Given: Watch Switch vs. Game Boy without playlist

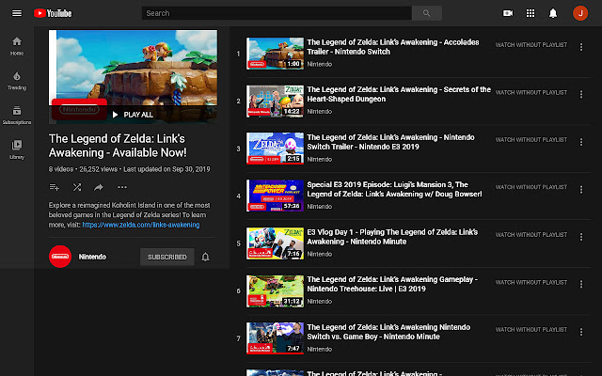Looking at the screenshot, I should [x=531, y=330].
